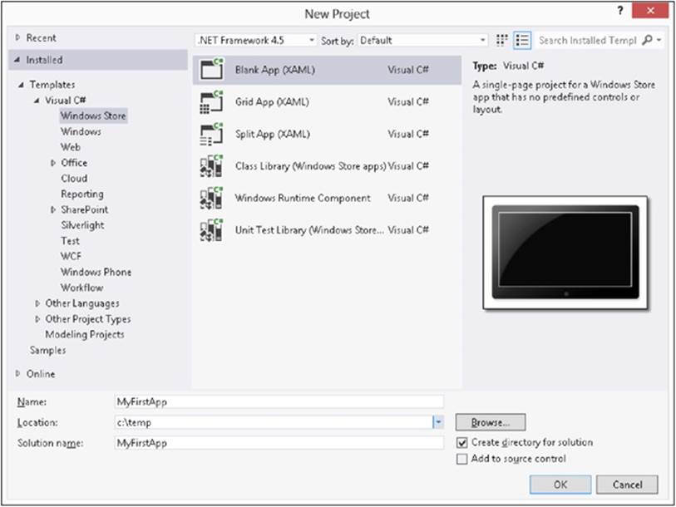Click the Blank App (XAML) label

coord(275,70)
